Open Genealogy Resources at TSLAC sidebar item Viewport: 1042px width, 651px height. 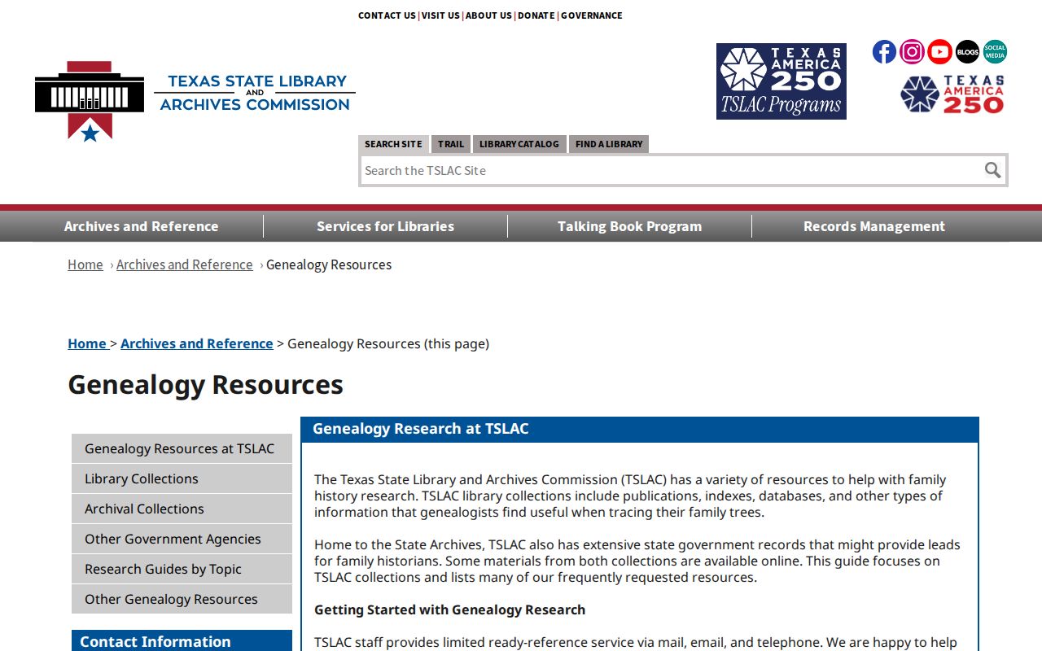pyautogui.click(x=182, y=448)
